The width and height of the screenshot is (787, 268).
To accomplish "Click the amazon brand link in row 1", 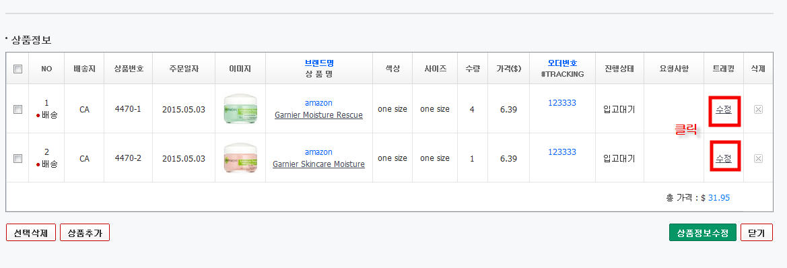I will [318, 103].
